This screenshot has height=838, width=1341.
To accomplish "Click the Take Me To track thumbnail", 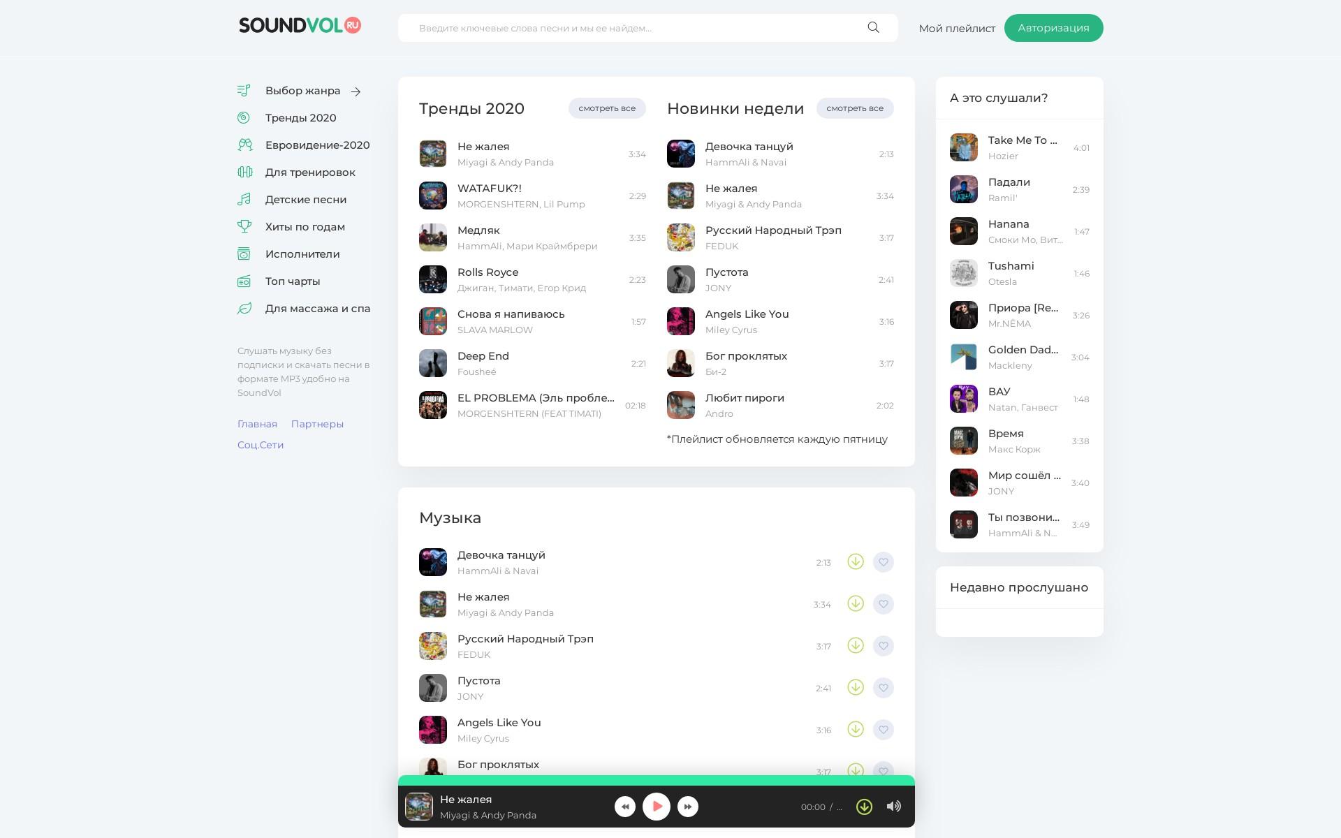I will [964, 147].
